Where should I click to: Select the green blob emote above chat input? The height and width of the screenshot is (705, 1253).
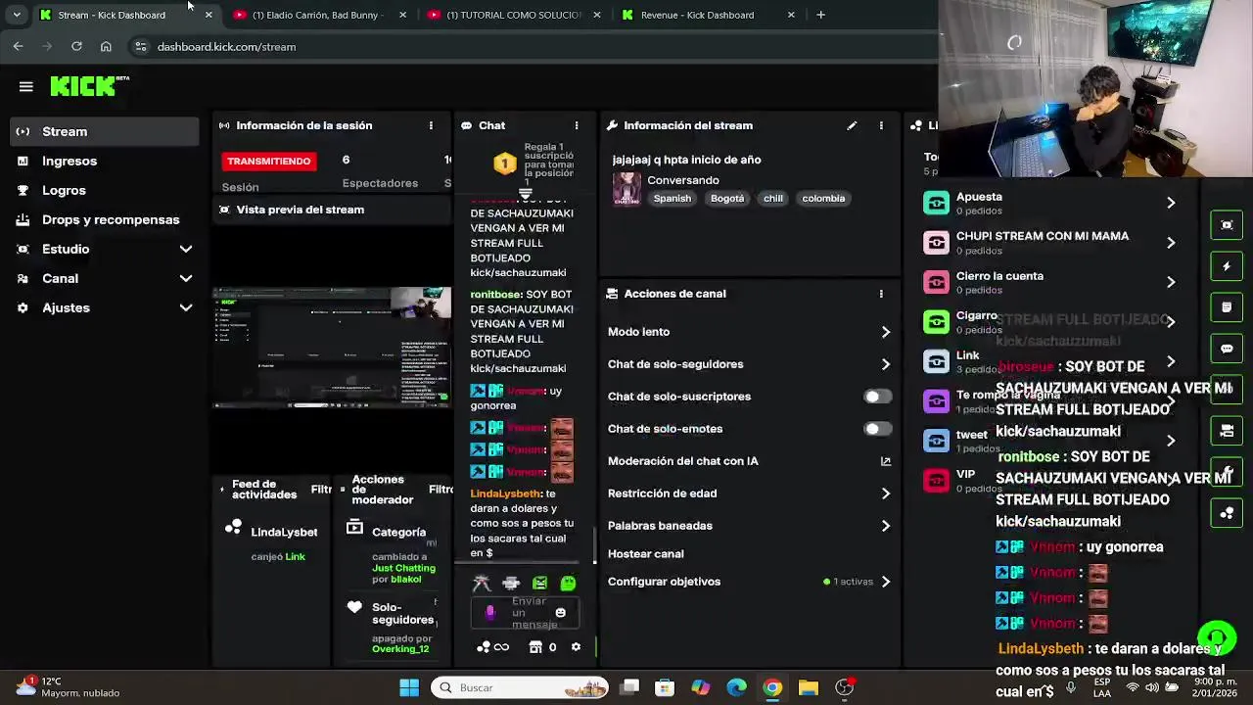click(x=568, y=584)
